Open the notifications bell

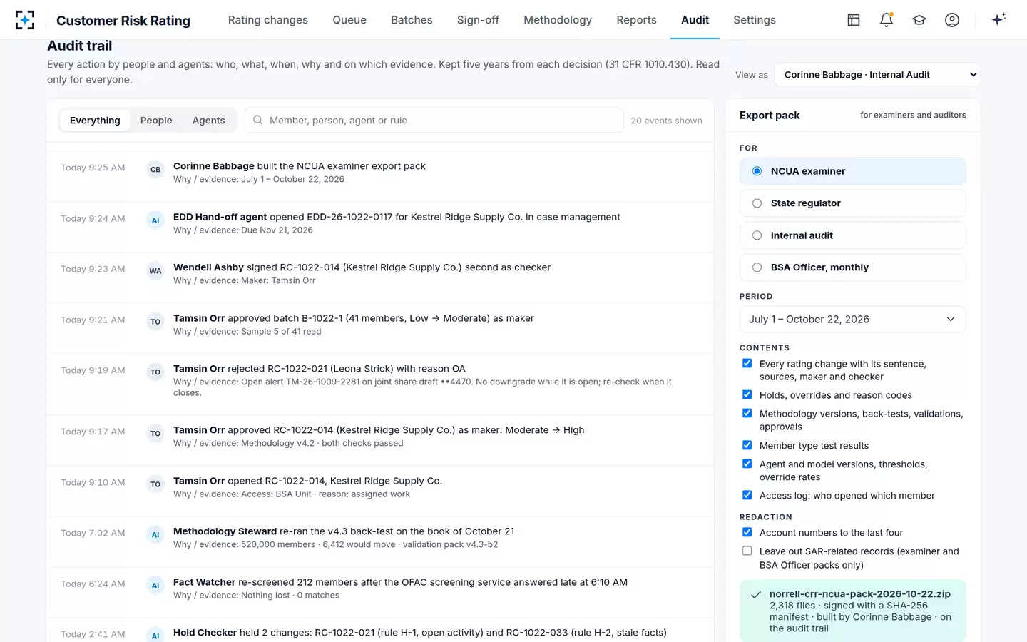pyautogui.click(x=887, y=20)
